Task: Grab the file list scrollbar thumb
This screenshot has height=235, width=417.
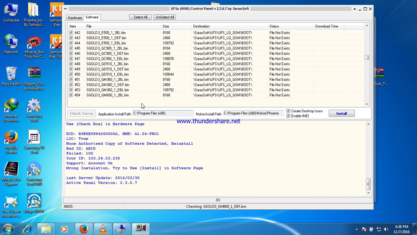Action: pyautogui.click(x=367, y=57)
